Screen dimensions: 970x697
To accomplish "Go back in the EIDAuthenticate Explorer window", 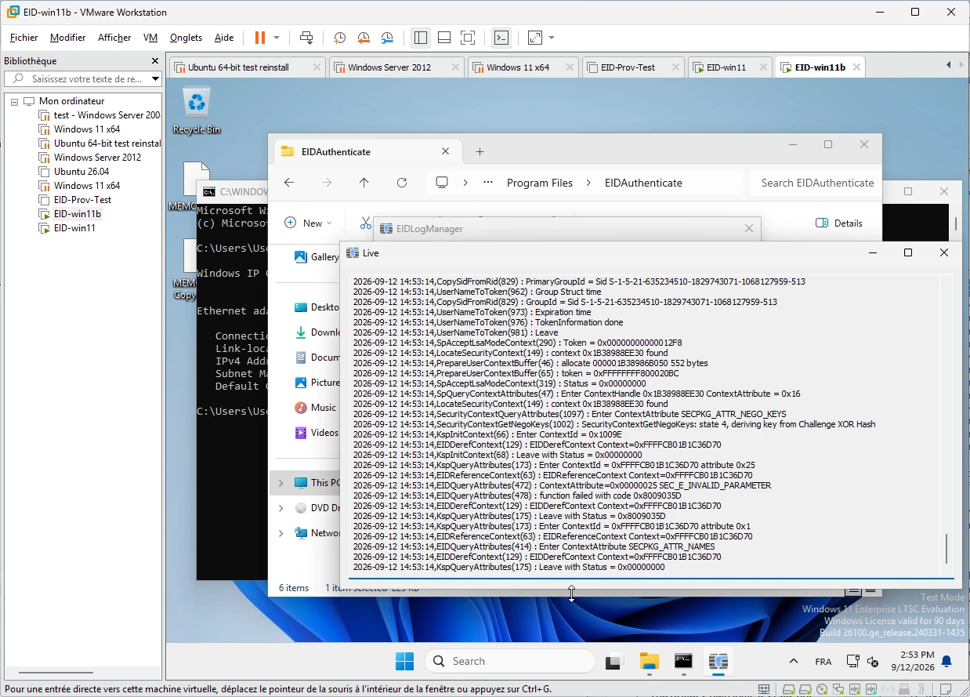I will [289, 183].
